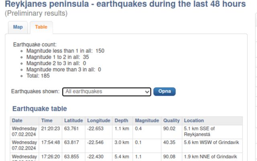Image resolution: width=257 pixels, height=161 pixels.
Task: Click the 1.9 km NNE of Grindavík location
Action: (x=210, y=157)
